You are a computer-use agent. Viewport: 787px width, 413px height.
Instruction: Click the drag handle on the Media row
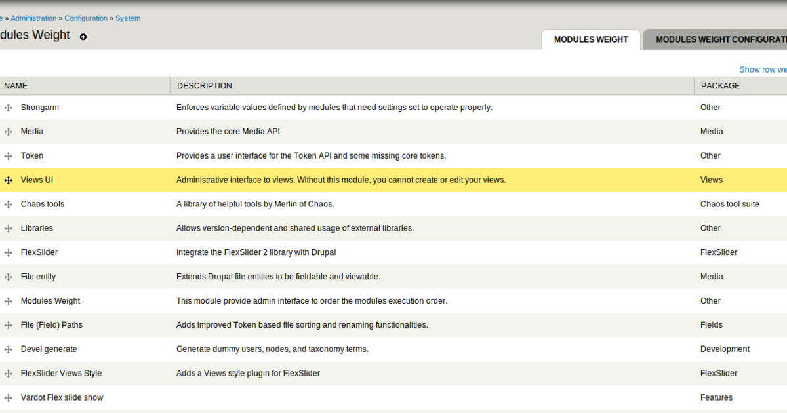[x=9, y=131]
